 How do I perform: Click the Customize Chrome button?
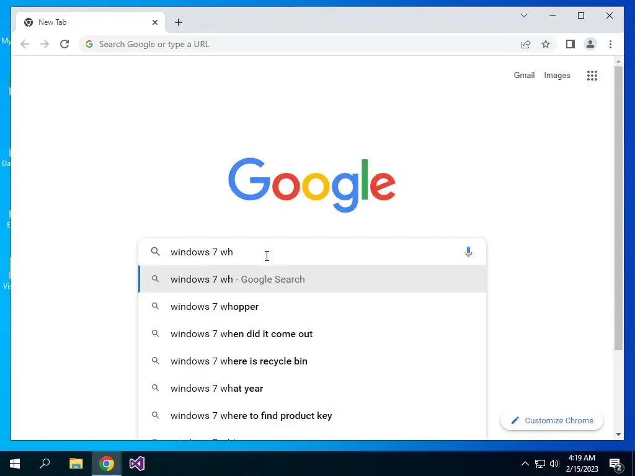point(551,421)
